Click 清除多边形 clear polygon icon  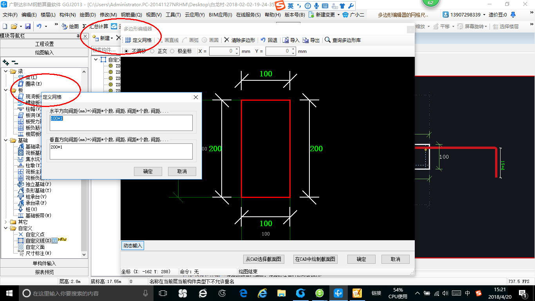[239, 40]
